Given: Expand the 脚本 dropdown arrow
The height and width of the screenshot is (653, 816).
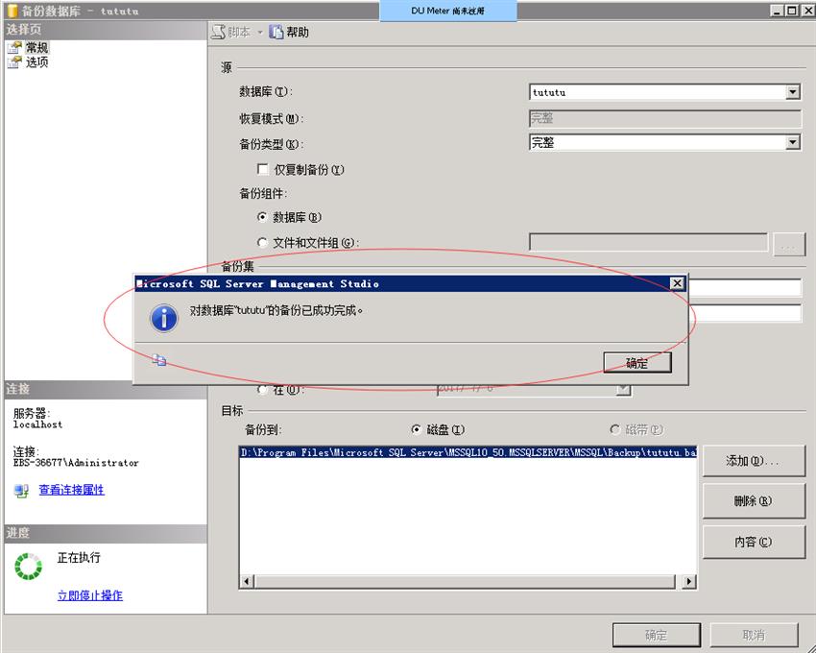Looking at the screenshot, I should [260, 33].
